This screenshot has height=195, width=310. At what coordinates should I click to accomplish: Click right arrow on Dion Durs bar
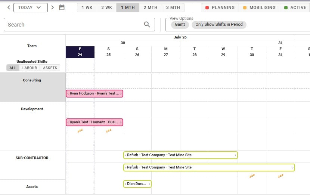[x=149, y=184]
